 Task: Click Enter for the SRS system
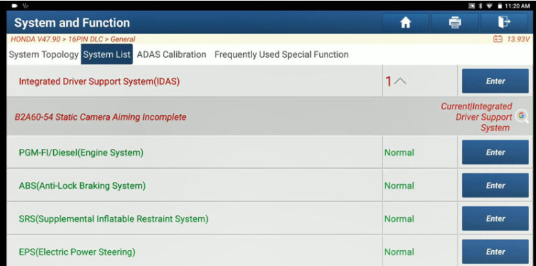[x=495, y=218]
